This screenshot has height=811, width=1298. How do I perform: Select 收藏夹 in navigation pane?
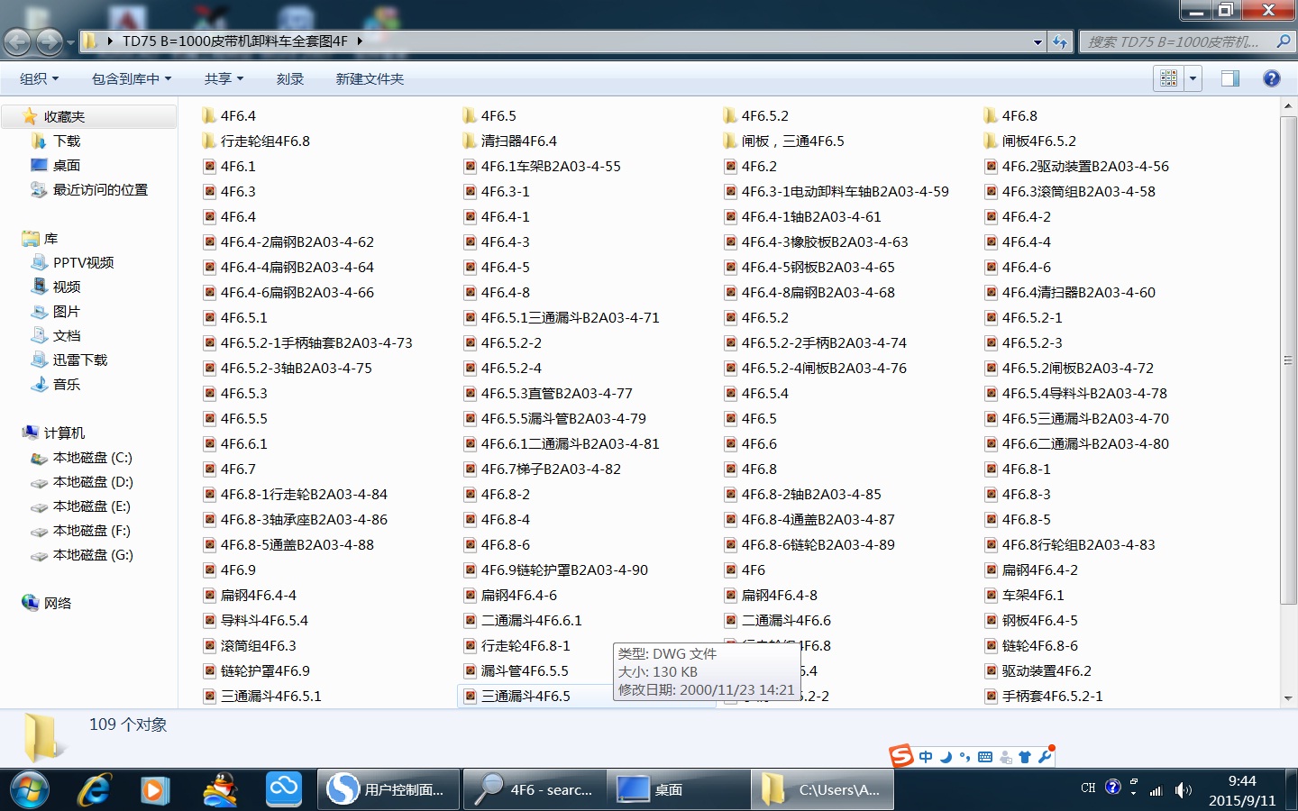pos(63,116)
